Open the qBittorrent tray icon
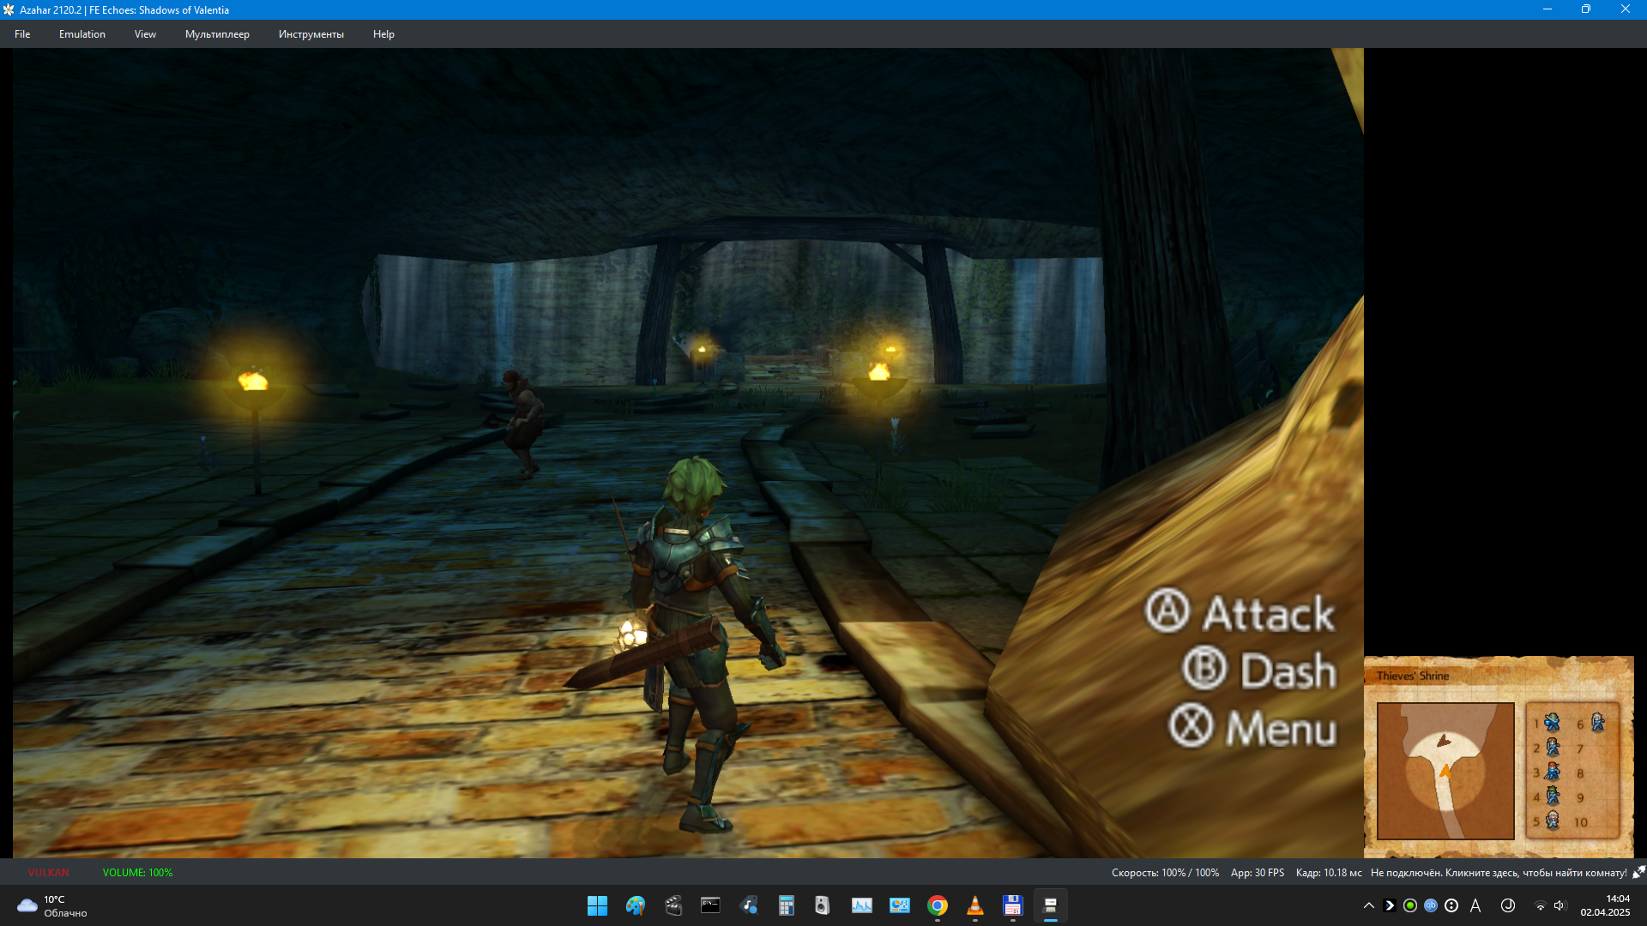 1431,905
